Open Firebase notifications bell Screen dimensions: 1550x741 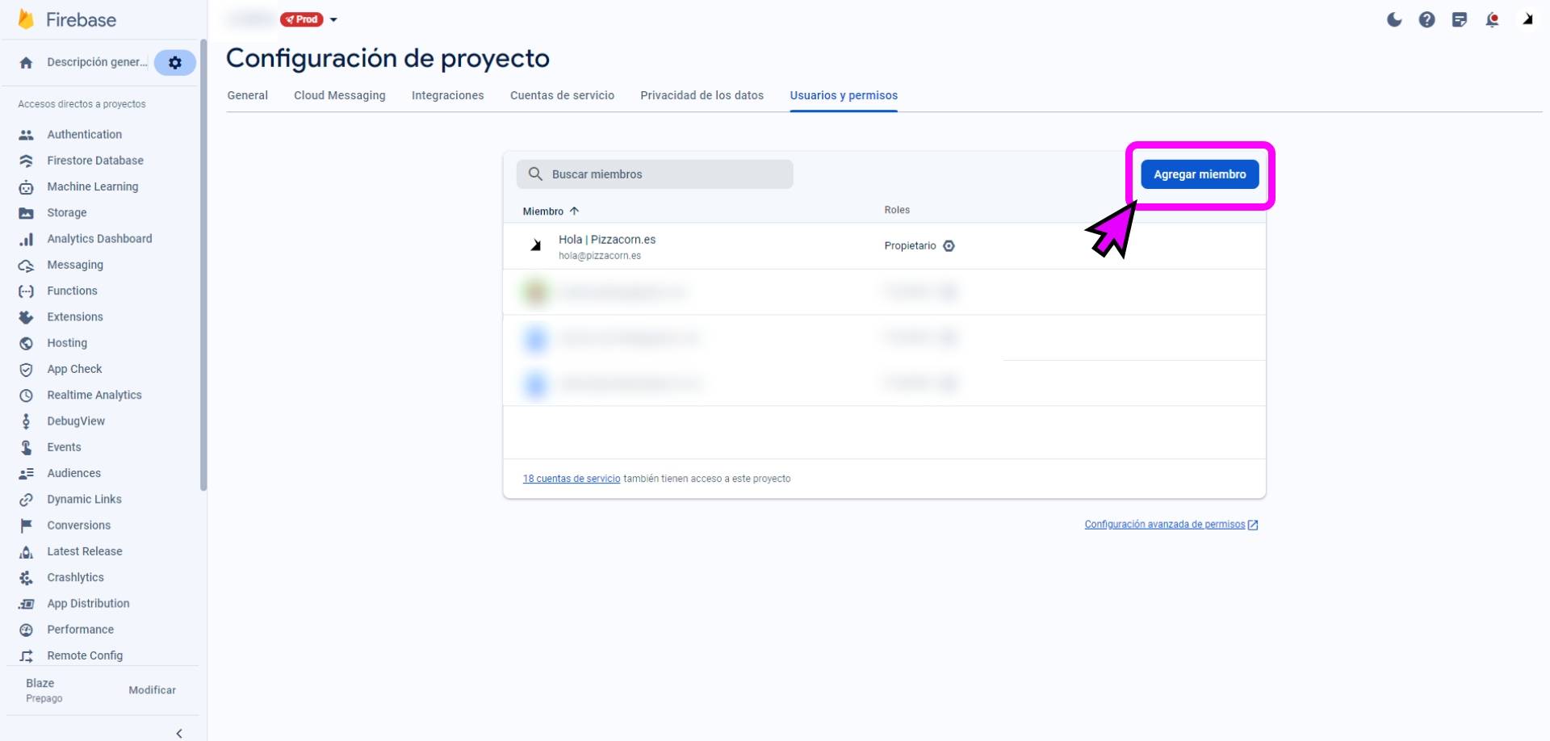tap(1493, 19)
